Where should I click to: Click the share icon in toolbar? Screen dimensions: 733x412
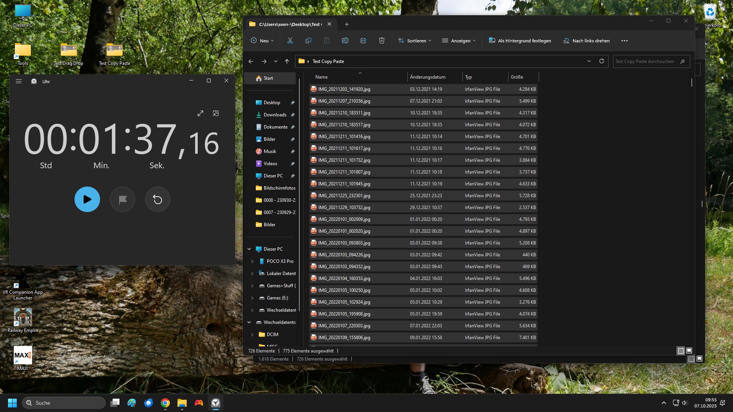coord(363,40)
